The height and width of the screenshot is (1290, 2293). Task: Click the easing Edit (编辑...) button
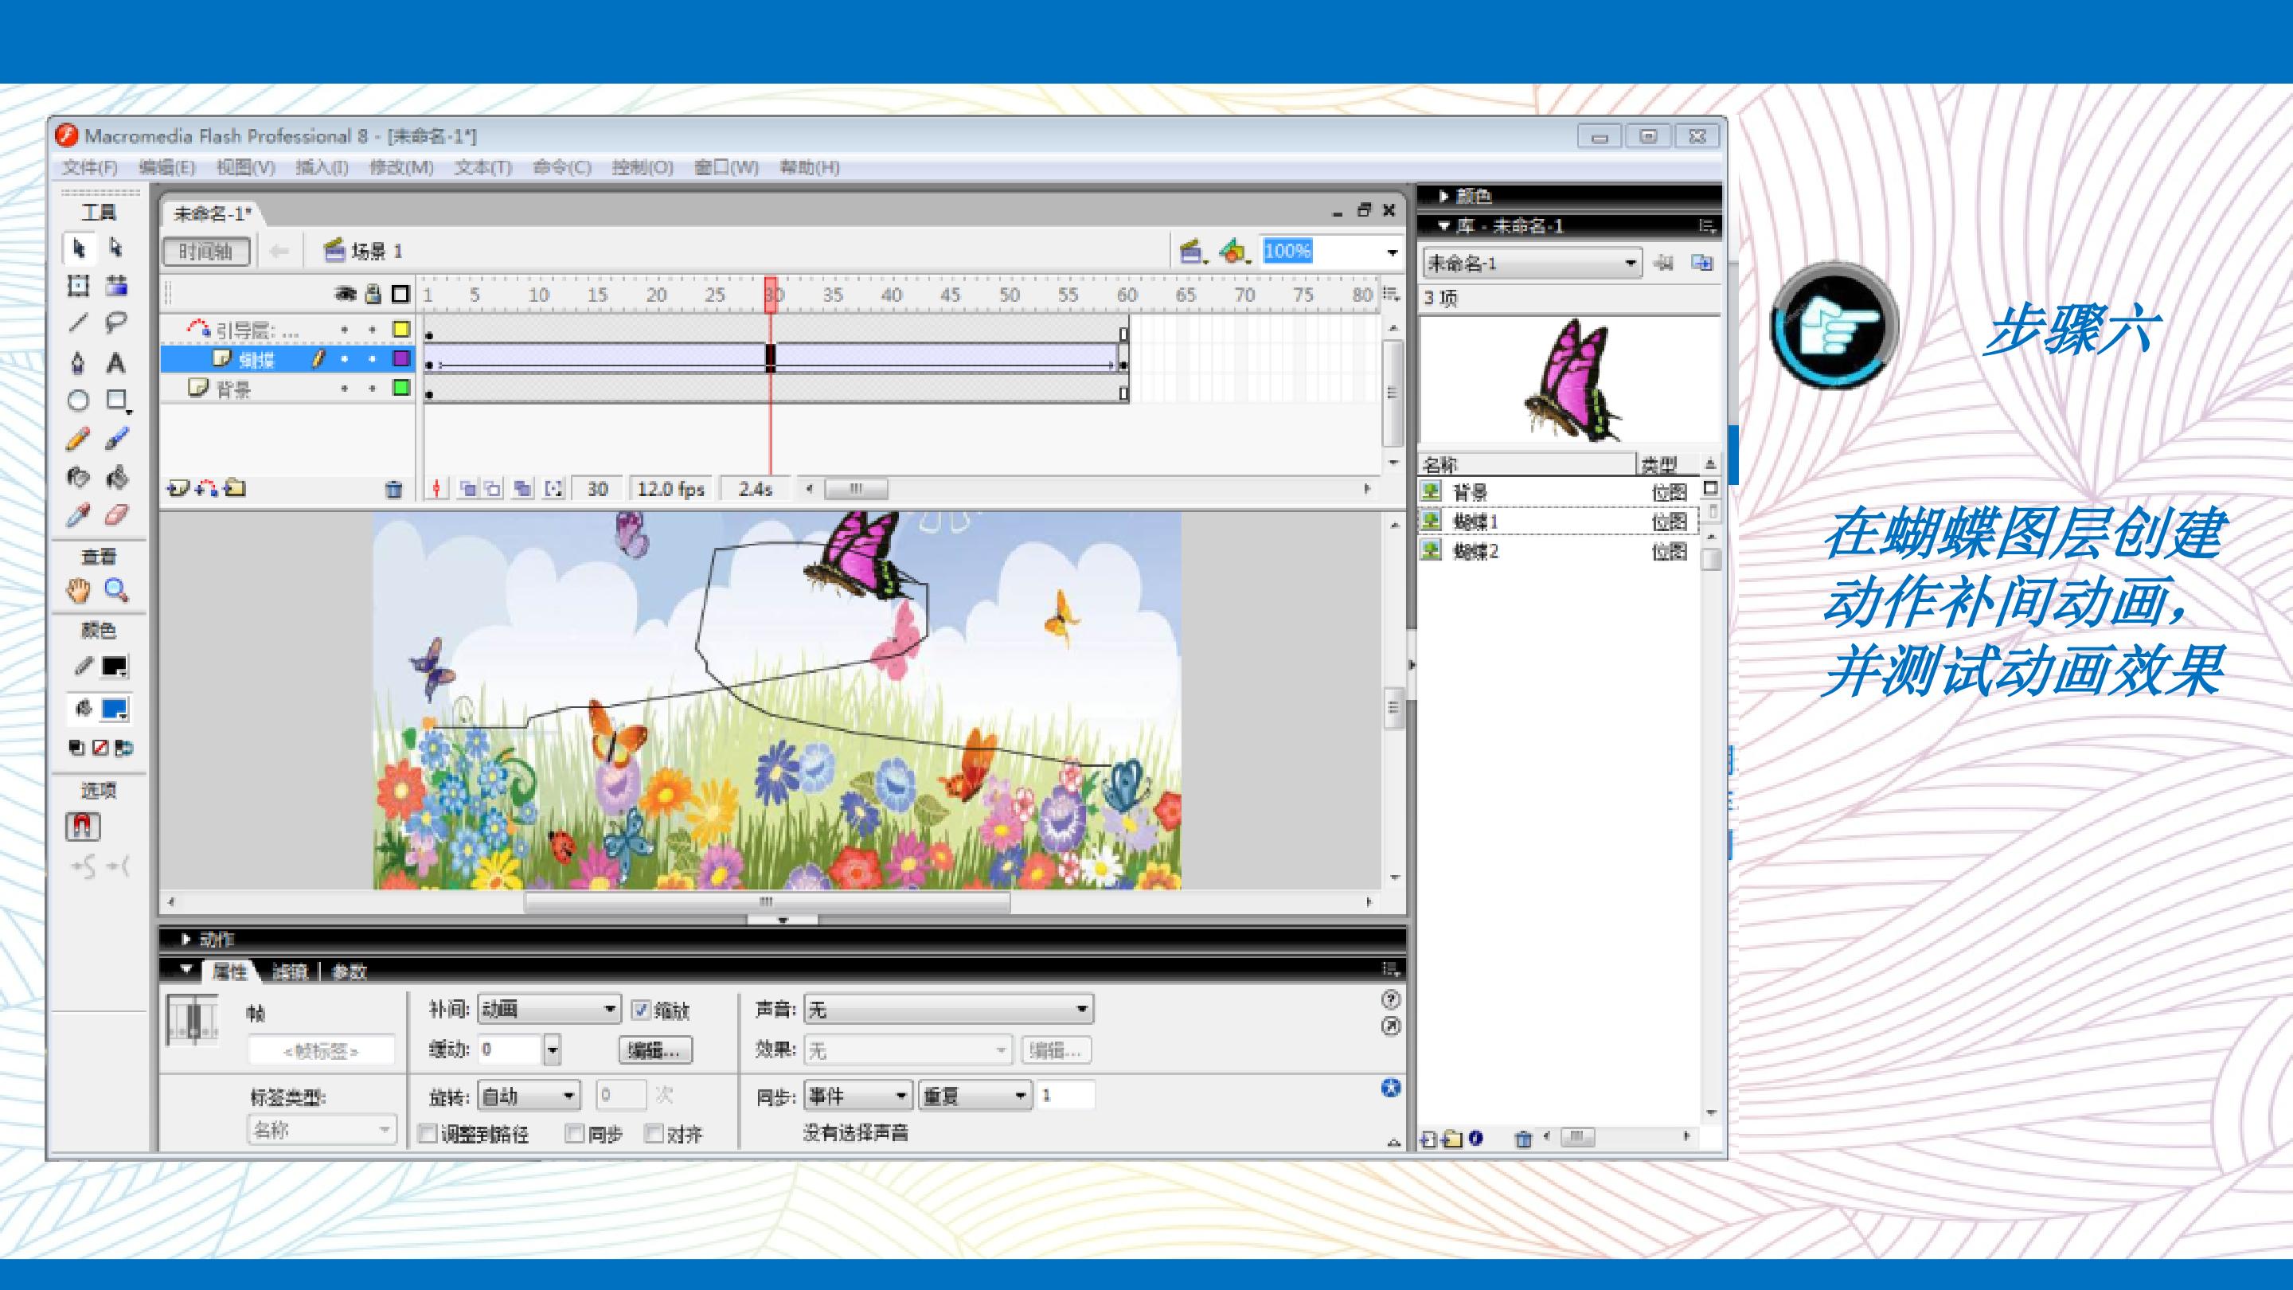click(654, 1050)
